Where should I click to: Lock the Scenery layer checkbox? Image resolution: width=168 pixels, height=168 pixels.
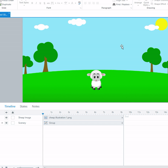coord(13,123)
